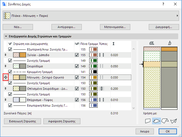Click the type icon for Σκυρόδεμα row
Image resolution: width=182 pixels, height=137 pixels.
(x=102, y=66)
